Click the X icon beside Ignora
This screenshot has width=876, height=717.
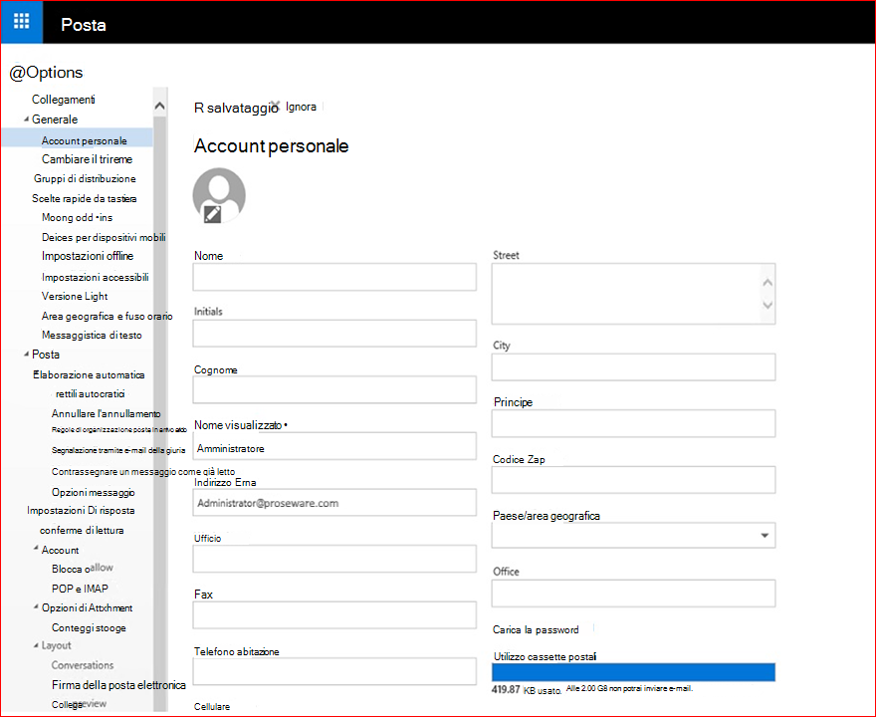(x=275, y=107)
